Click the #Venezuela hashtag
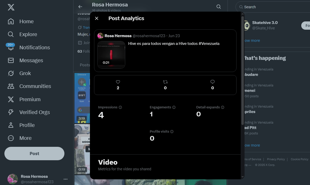 coord(209,44)
